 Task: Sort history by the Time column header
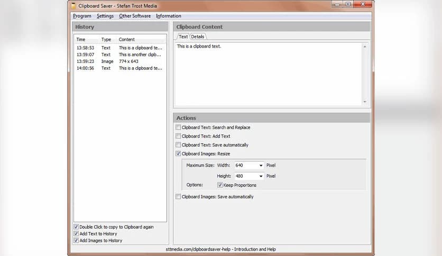click(87, 40)
